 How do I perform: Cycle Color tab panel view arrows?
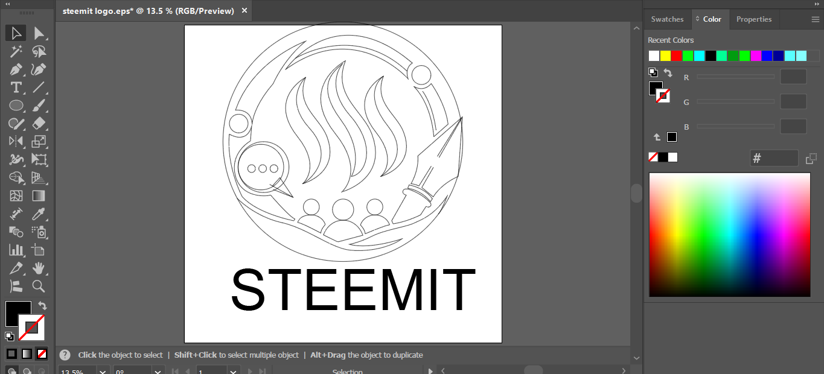click(x=698, y=19)
